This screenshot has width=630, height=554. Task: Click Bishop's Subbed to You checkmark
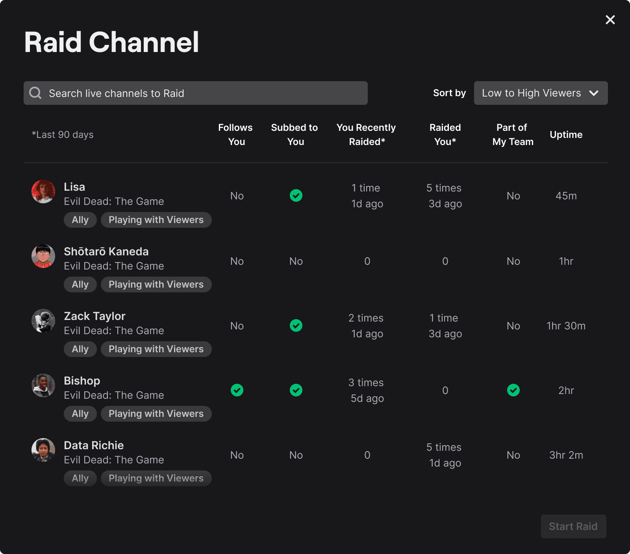[296, 390]
